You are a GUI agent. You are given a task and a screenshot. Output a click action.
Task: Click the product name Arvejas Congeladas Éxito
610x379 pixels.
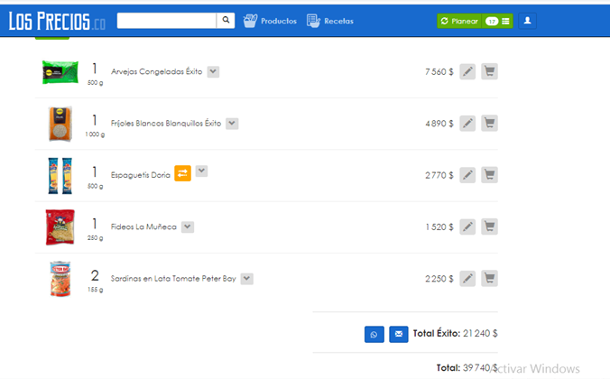[x=157, y=71]
